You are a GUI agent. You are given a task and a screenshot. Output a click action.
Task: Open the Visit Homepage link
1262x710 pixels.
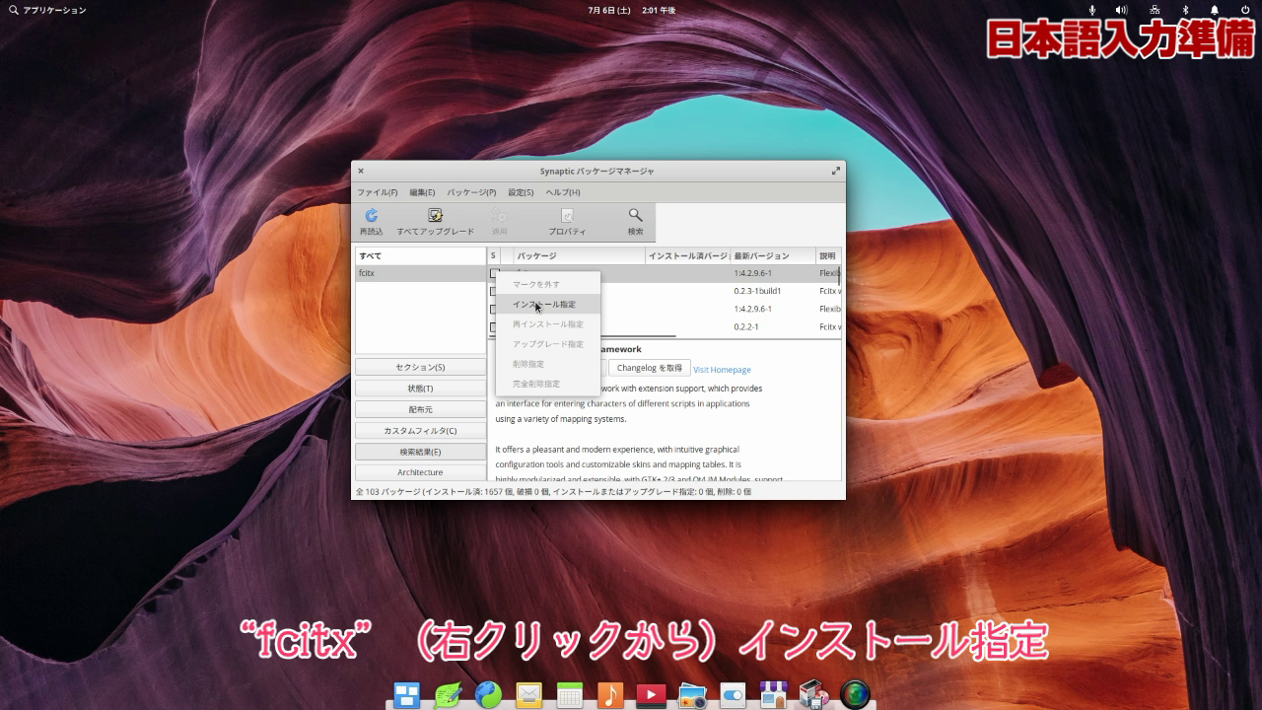pos(722,370)
